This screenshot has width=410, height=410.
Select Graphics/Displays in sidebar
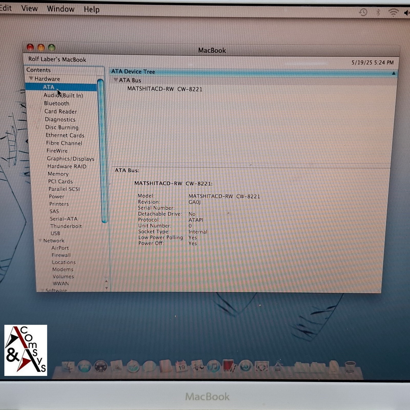click(71, 159)
